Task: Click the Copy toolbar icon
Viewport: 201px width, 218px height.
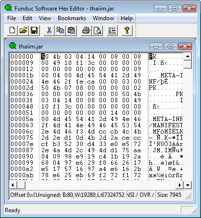Action: [60, 30]
